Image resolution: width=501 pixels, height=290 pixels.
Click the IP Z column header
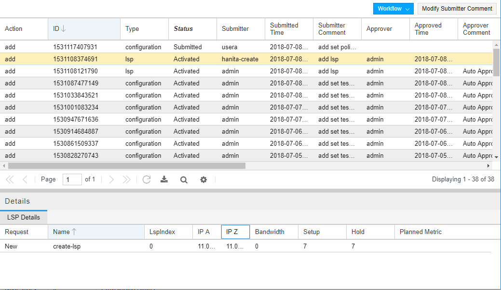(x=235, y=232)
